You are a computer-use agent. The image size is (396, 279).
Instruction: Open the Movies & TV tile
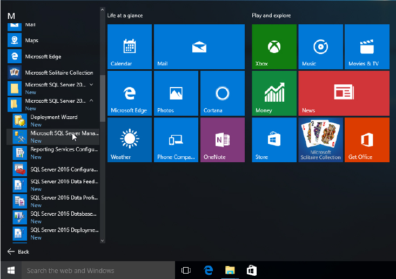(366, 46)
